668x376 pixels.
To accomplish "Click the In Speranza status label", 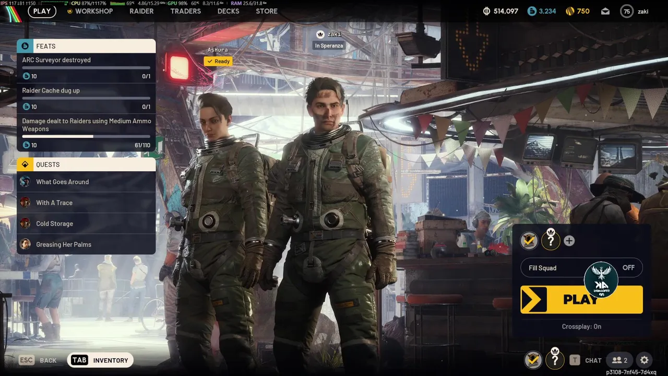I will coord(329,45).
